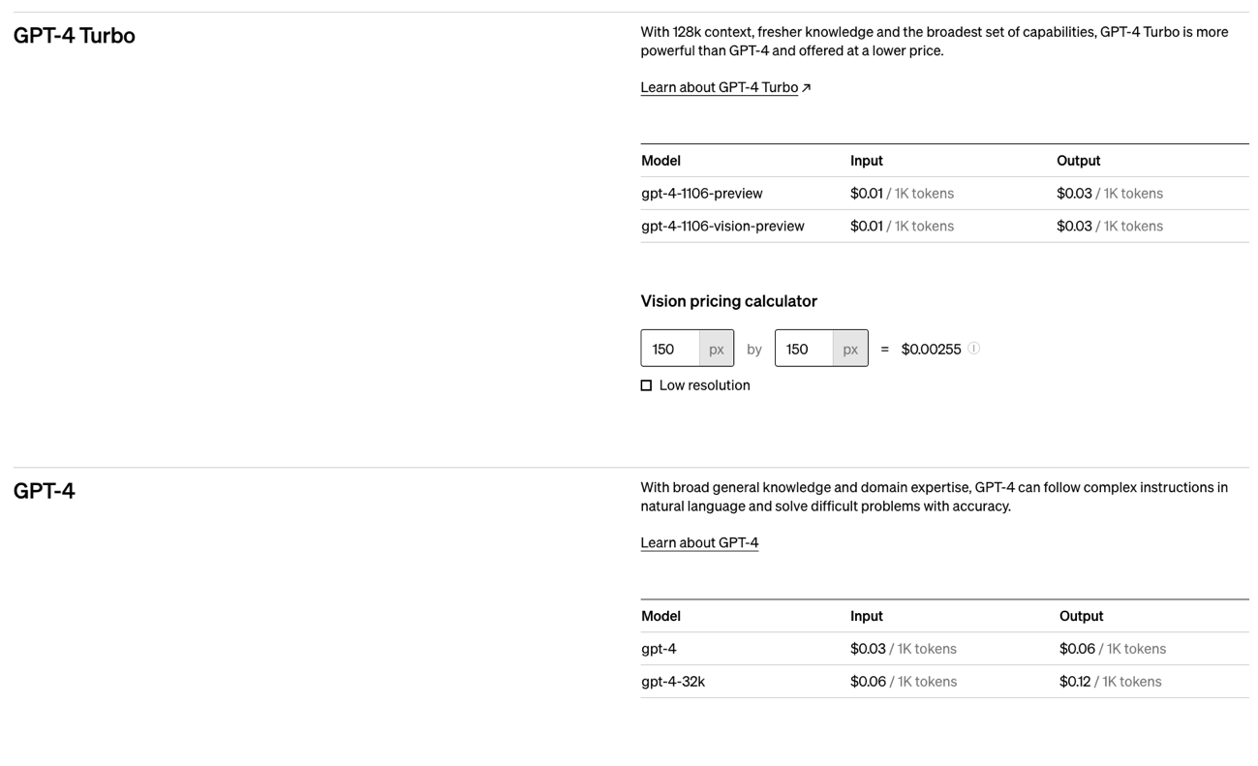The image size is (1258, 766).
Task: Click the $0.12 output price for gpt-4-32k
Action: (x=1075, y=682)
